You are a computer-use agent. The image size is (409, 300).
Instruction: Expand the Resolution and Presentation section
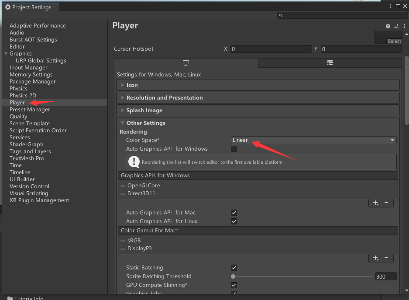(165, 98)
